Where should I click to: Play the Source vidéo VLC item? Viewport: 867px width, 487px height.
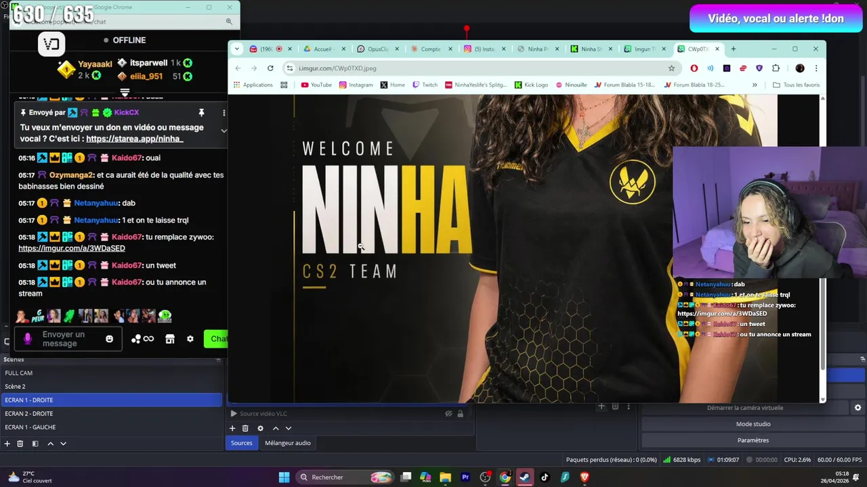coord(234,413)
